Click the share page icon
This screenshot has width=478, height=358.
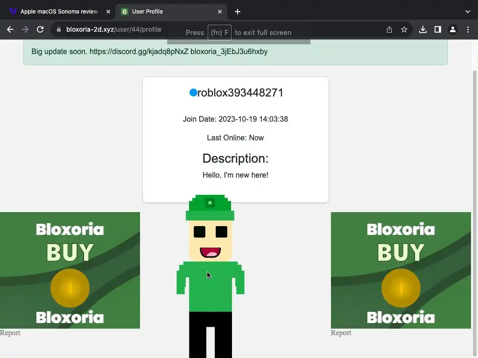(389, 29)
